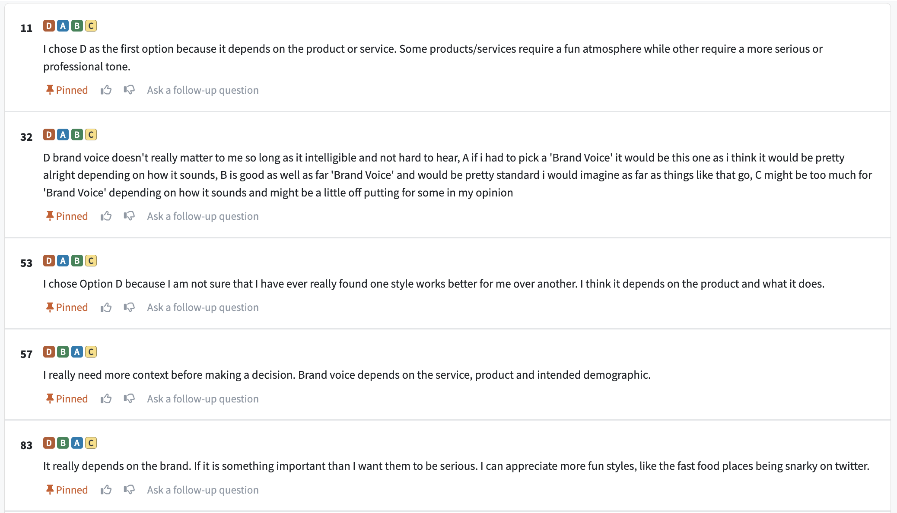This screenshot has height=513, width=897.
Task: Thumbs down response 83
Action: coord(129,490)
